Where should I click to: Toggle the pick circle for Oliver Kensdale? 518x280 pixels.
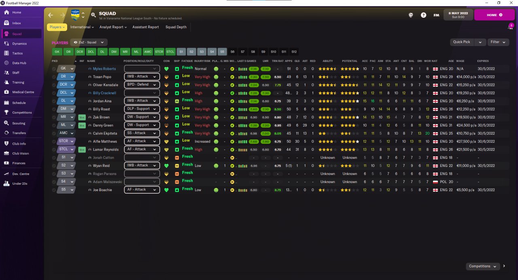(x=54, y=85)
